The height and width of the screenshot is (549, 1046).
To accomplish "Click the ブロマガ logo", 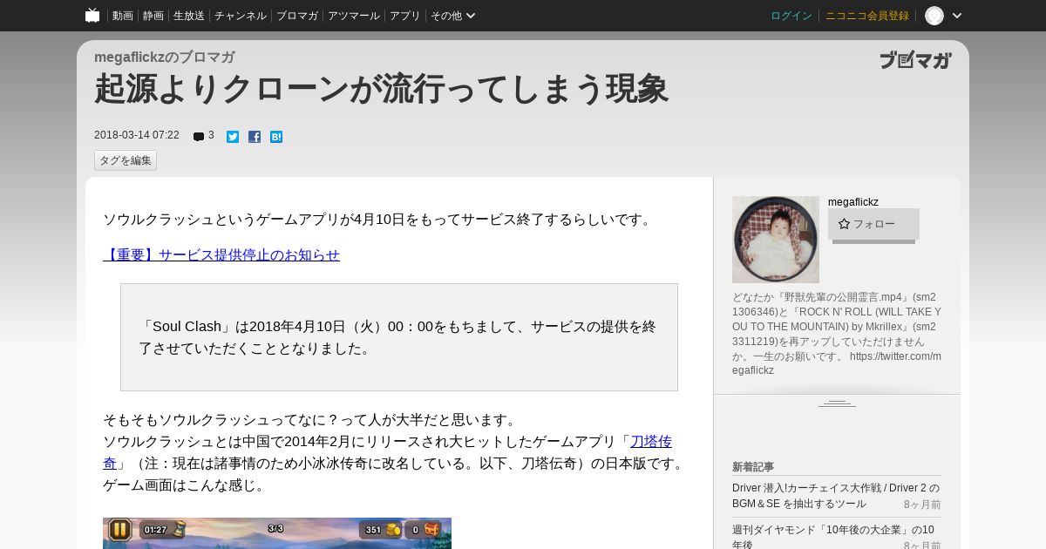I will 915,60.
